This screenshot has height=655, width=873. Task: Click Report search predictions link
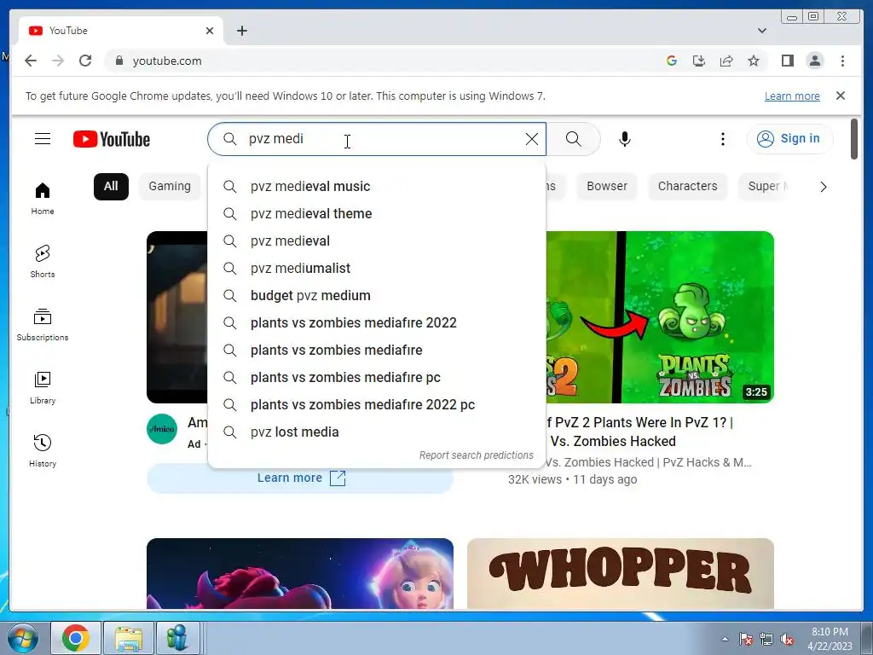point(476,455)
